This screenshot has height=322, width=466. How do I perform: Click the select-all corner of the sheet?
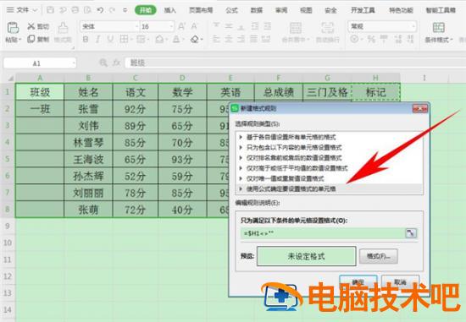(10, 79)
